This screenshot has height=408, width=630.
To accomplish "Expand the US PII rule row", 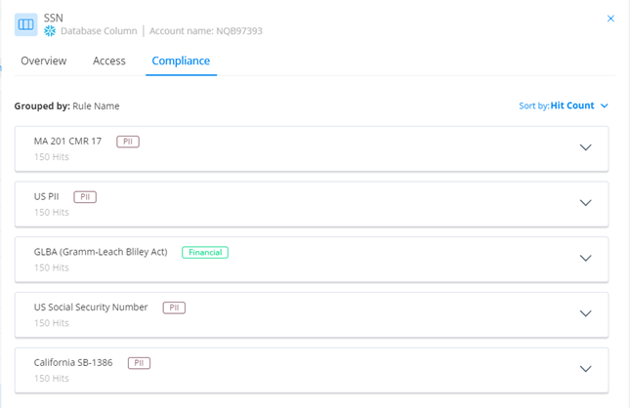I will (586, 203).
